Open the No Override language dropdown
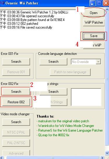The width and height of the screenshot is (109, 159). (x=86, y=62)
